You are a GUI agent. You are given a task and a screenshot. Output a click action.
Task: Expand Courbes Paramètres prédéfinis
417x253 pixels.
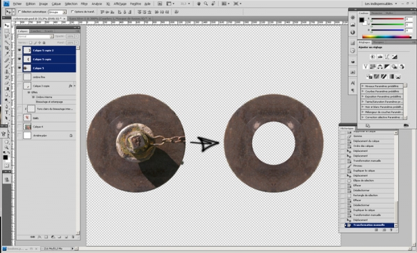pyautogui.click(x=363, y=91)
